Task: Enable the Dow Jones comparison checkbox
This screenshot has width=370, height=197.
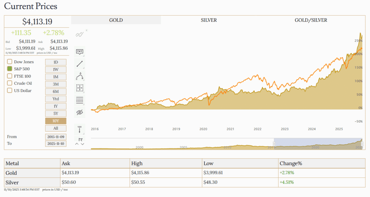Action: pyautogui.click(x=10, y=62)
